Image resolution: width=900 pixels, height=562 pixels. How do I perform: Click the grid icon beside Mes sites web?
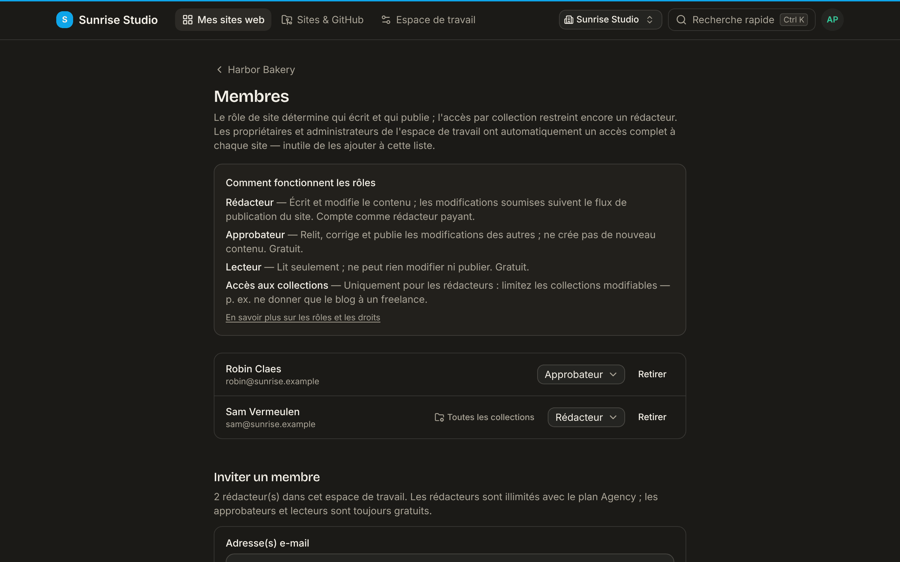pyautogui.click(x=188, y=20)
